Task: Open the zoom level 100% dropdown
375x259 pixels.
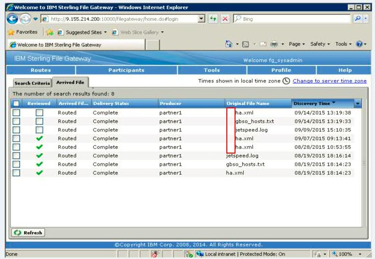Action: tap(360, 254)
